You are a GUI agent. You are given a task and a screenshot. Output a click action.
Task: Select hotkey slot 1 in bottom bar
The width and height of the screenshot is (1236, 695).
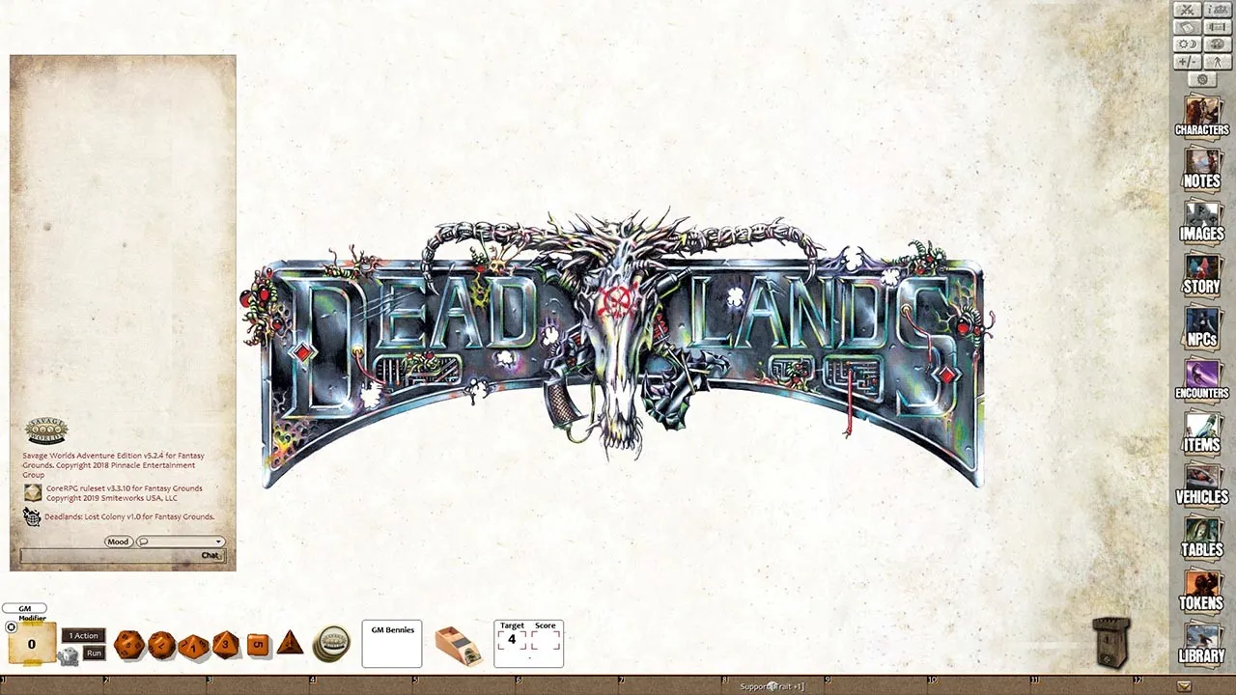tap(52, 686)
